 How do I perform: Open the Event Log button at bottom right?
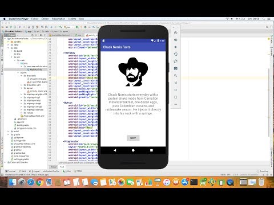click(x=263, y=171)
